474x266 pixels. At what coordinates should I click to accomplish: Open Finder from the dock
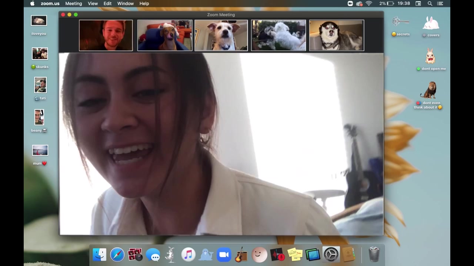tap(99, 255)
